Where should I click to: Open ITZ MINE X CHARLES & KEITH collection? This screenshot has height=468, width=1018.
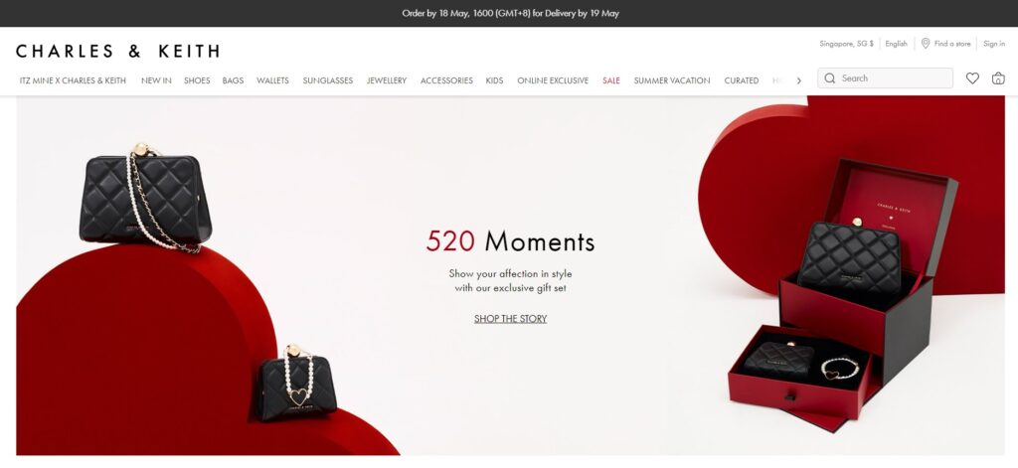click(73, 80)
